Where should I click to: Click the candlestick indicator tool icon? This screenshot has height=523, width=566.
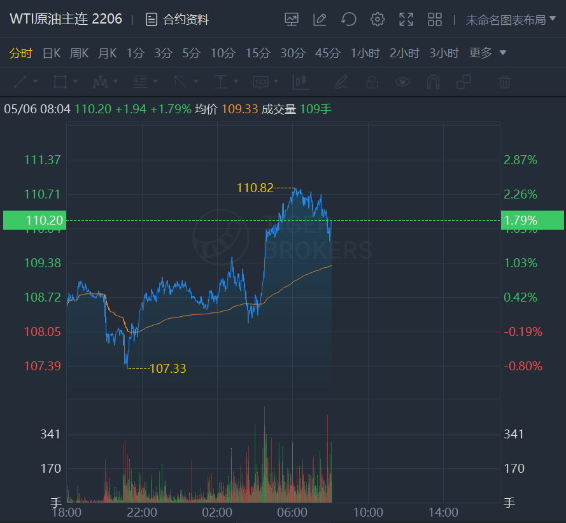point(300,82)
